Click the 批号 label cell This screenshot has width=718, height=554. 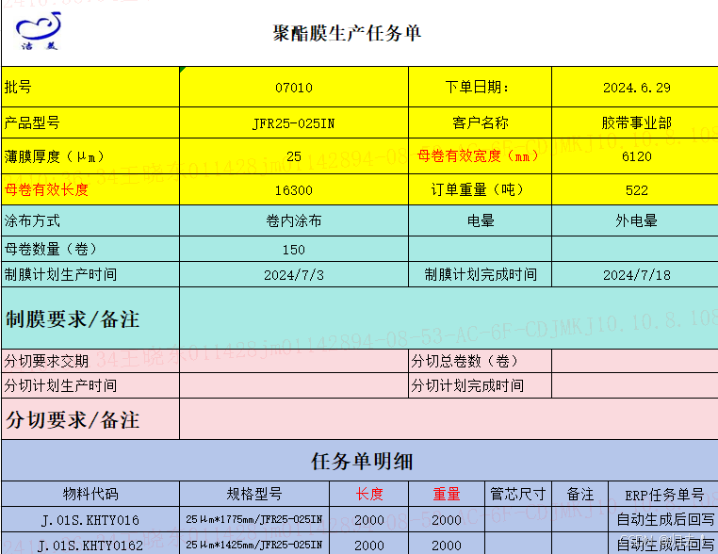click(x=90, y=87)
